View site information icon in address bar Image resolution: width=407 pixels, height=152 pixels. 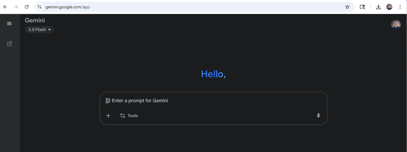(39, 7)
